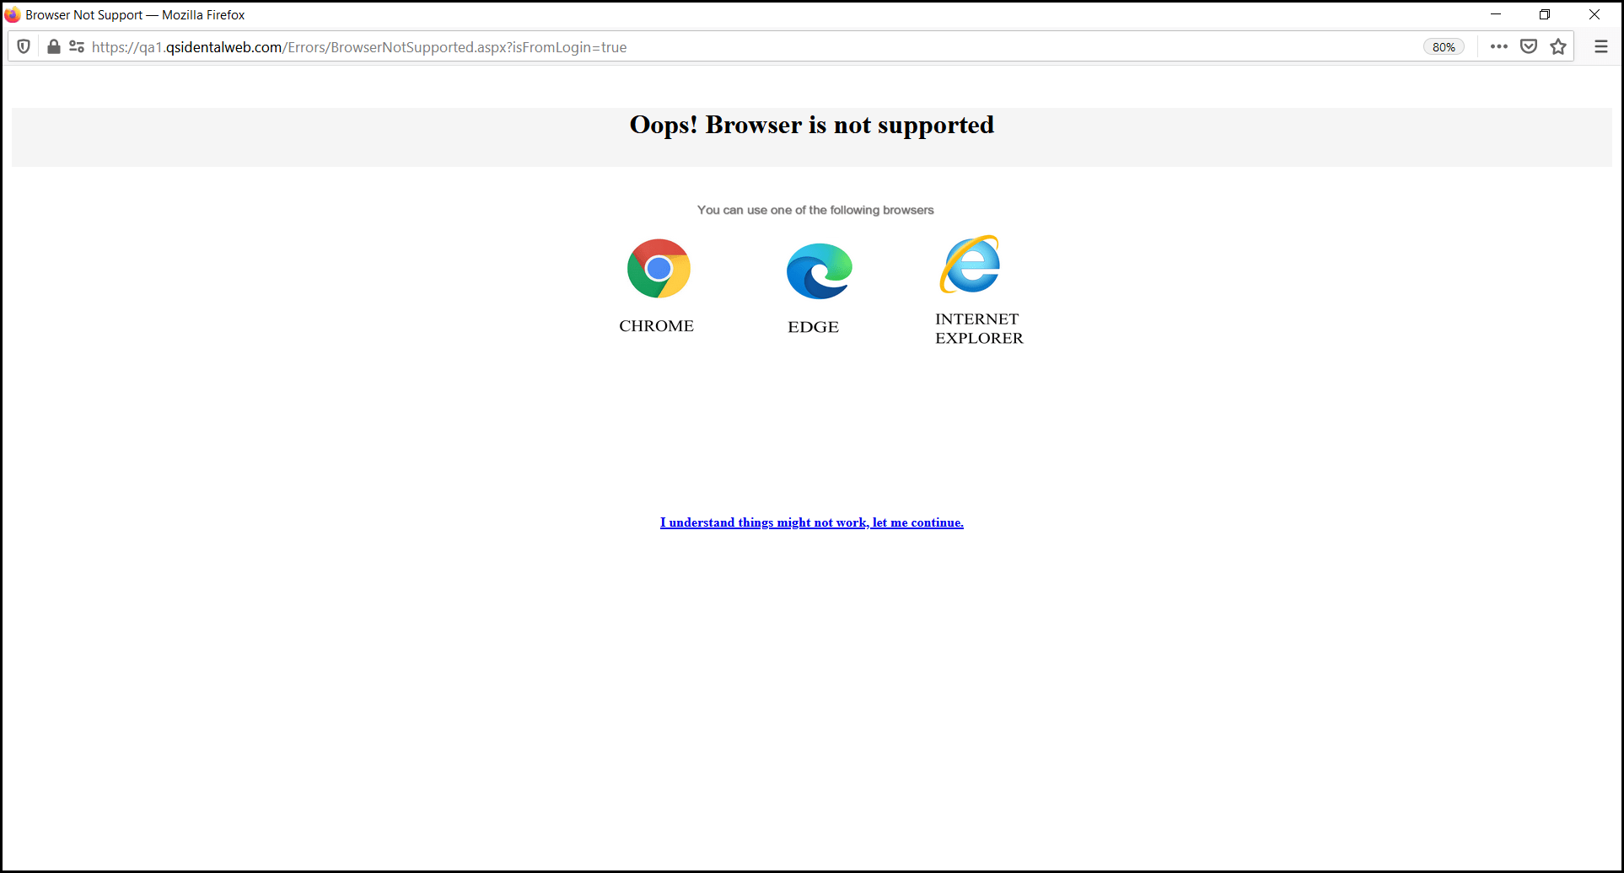The width and height of the screenshot is (1624, 873).
Task: Click the Firefox logo in title bar
Action: pos(13,14)
